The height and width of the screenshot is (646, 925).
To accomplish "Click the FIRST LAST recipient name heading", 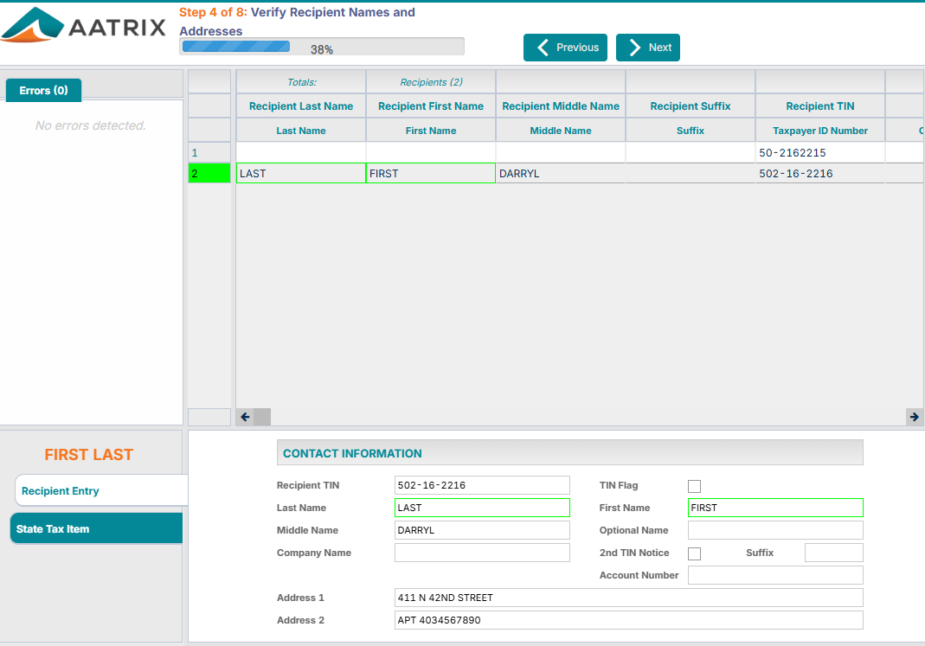I will (x=89, y=454).
